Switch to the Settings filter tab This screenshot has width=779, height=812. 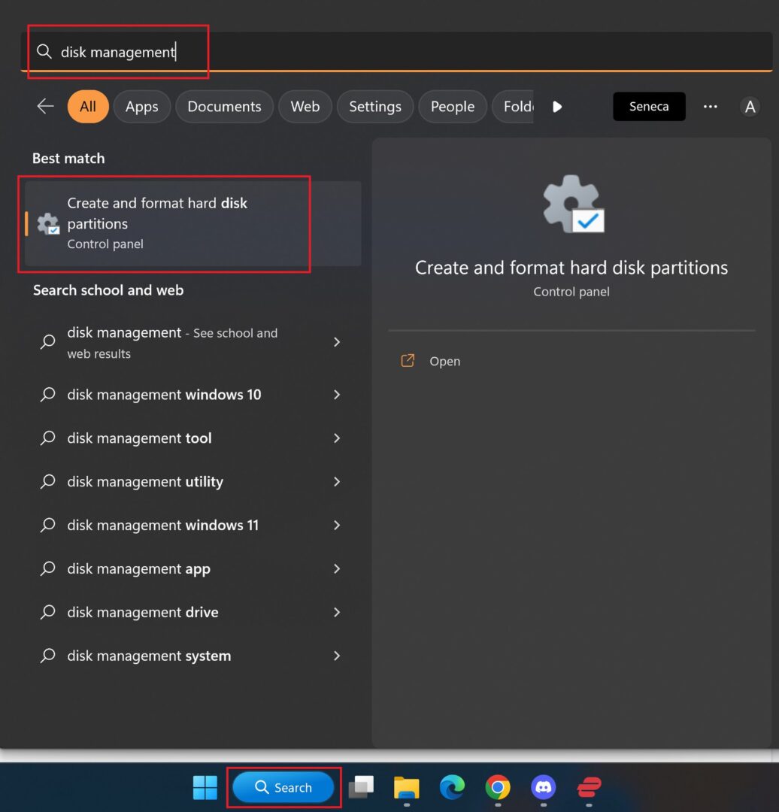(375, 106)
